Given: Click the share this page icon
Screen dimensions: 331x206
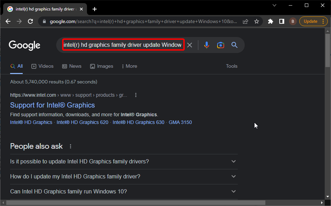Looking at the screenshot, I should point(246,21).
